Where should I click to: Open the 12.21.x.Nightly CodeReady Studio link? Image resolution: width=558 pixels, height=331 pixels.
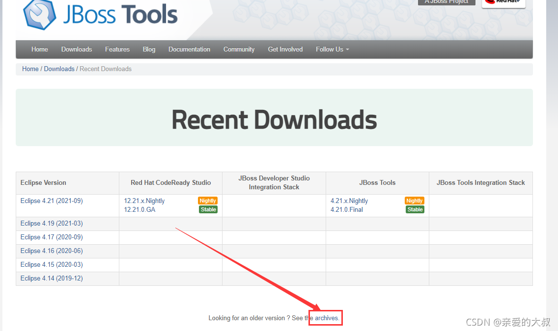point(144,201)
